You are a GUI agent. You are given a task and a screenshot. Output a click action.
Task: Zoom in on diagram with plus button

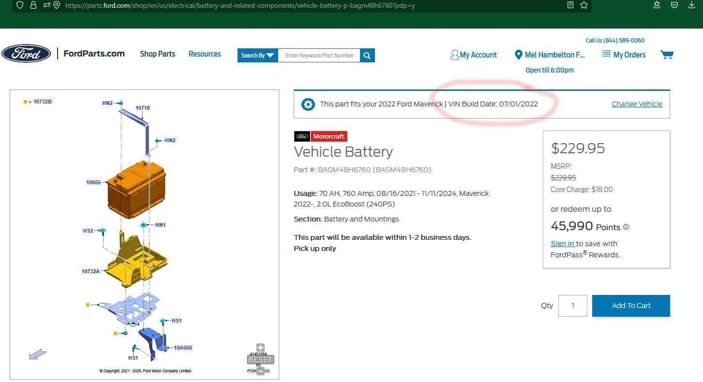(260, 348)
